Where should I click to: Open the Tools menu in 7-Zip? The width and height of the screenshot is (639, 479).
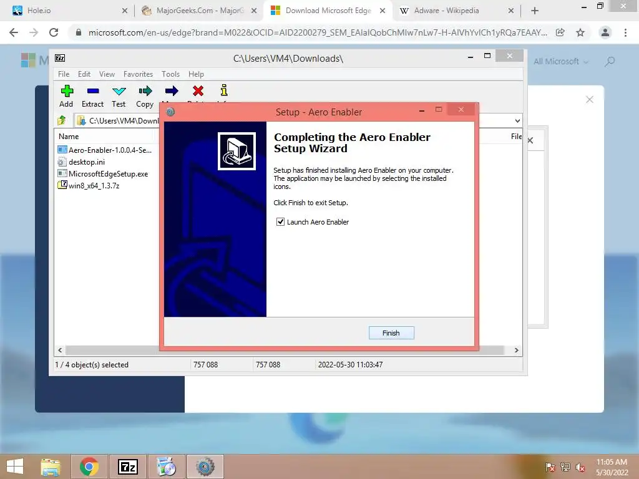click(170, 74)
